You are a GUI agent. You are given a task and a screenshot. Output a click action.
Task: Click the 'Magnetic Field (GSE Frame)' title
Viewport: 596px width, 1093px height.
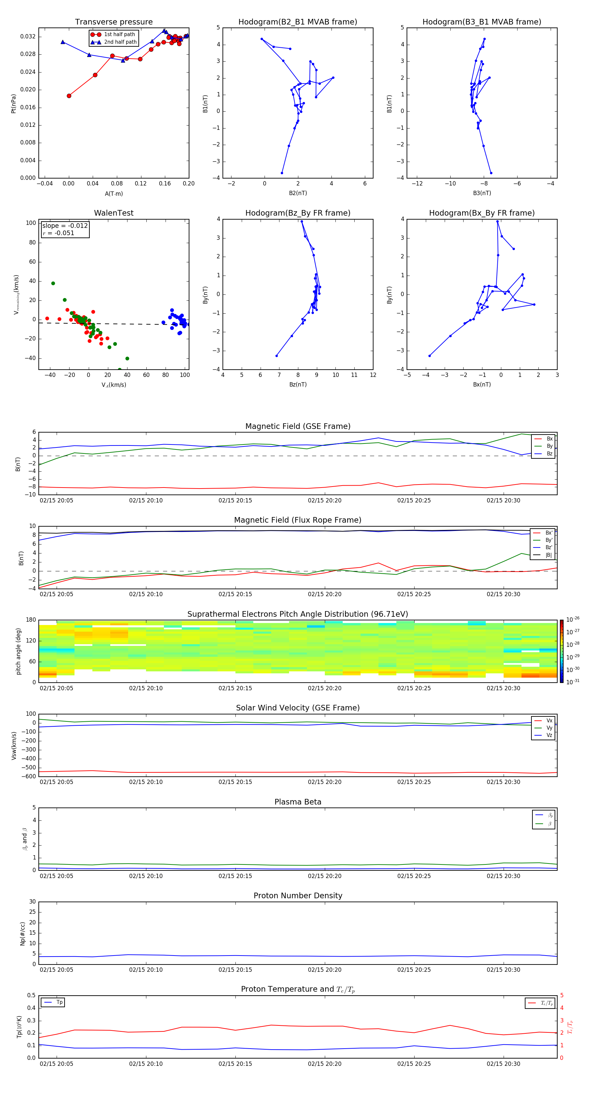(298, 426)
